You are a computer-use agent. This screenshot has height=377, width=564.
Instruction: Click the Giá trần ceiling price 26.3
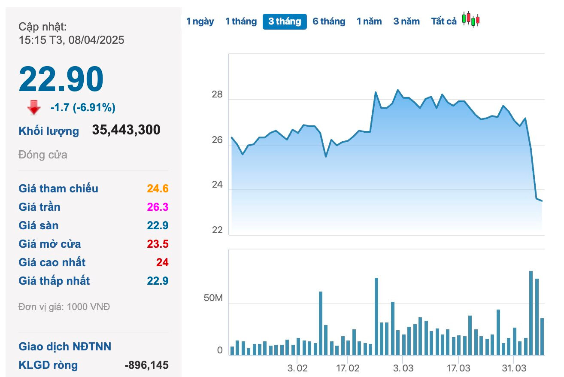click(158, 207)
